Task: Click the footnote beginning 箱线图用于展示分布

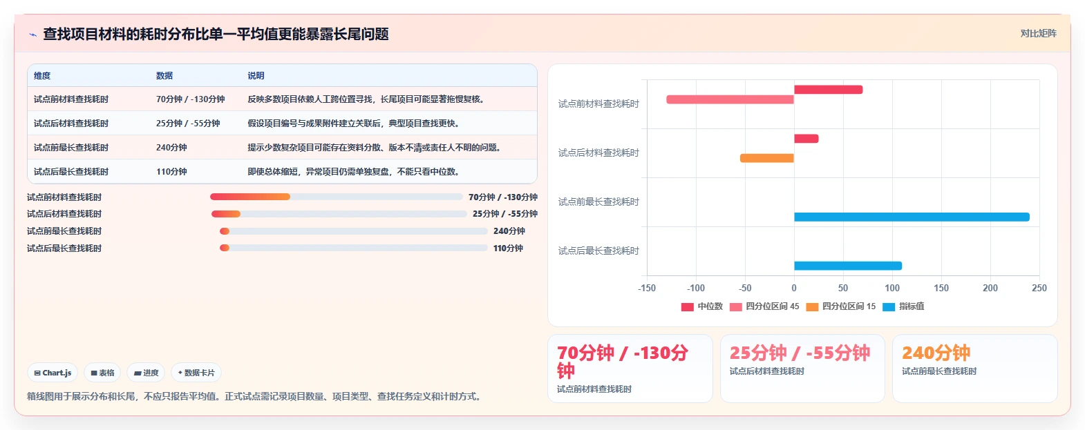Action: (256, 397)
